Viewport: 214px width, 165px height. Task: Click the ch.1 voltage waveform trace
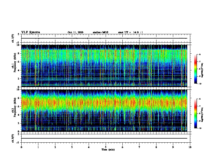(104, 38)
